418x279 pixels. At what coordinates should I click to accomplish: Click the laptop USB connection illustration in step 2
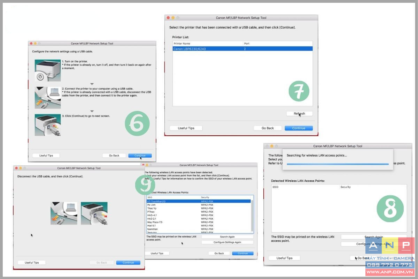tap(47, 98)
